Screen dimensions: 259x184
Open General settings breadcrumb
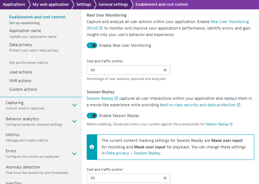[x=113, y=4]
